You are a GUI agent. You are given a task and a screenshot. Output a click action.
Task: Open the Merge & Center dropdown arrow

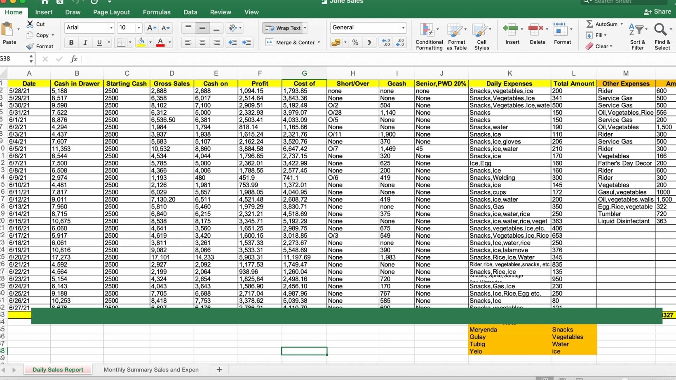pos(319,42)
